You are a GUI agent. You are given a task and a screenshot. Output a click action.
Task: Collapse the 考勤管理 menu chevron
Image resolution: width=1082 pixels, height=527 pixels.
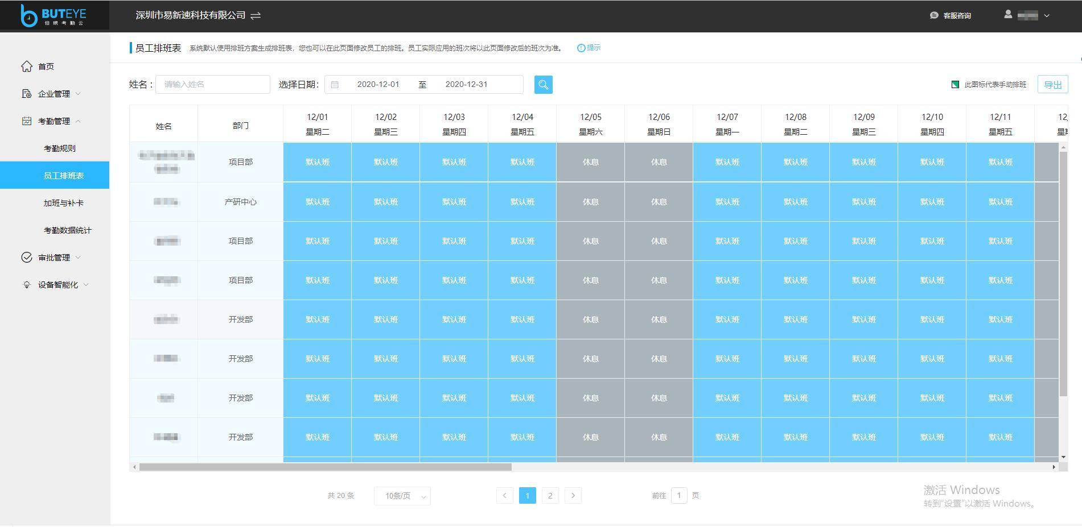coord(78,121)
